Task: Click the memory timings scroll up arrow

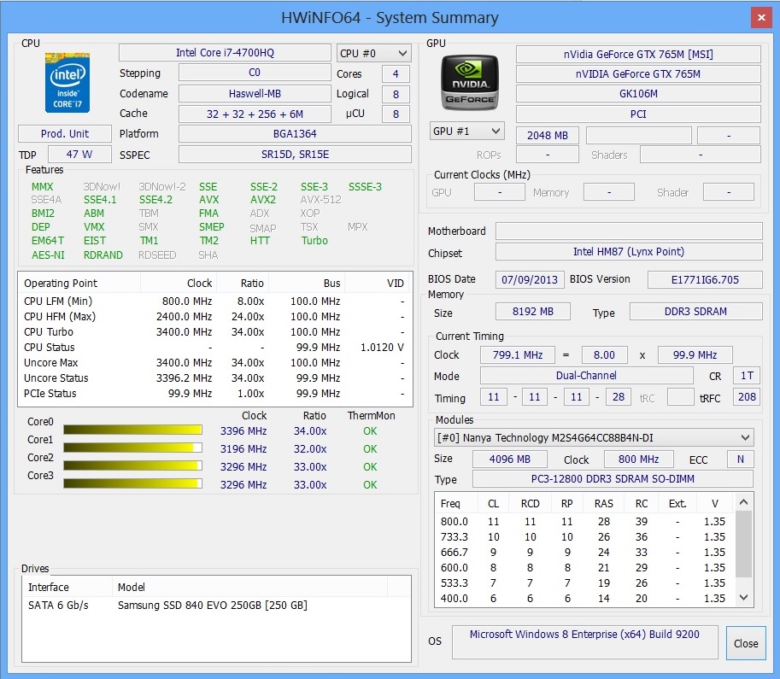Action: tap(743, 502)
